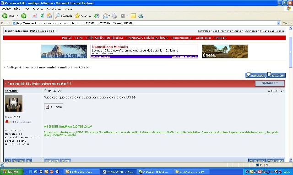This screenshot has width=293, height=175.
Task: Open Documentos navigation link
Action: [x=182, y=38]
